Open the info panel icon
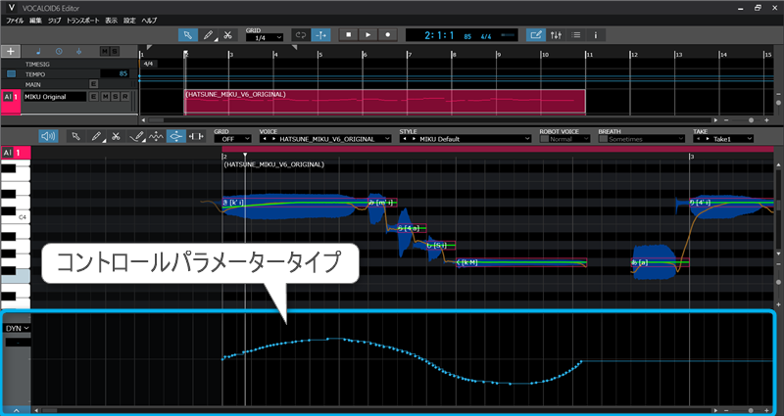 pyautogui.click(x=596, y=35)
